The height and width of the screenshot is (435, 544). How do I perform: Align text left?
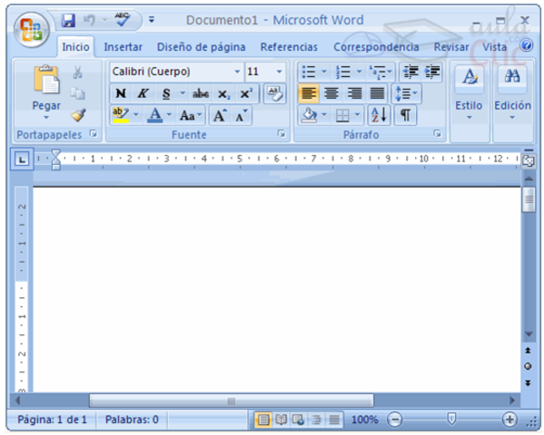309,93
